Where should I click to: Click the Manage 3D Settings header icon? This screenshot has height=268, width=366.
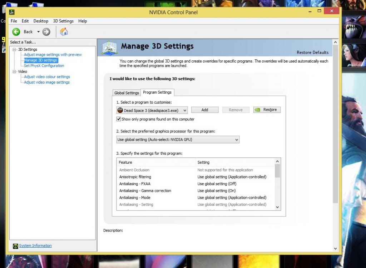click(x=109, y=48)
